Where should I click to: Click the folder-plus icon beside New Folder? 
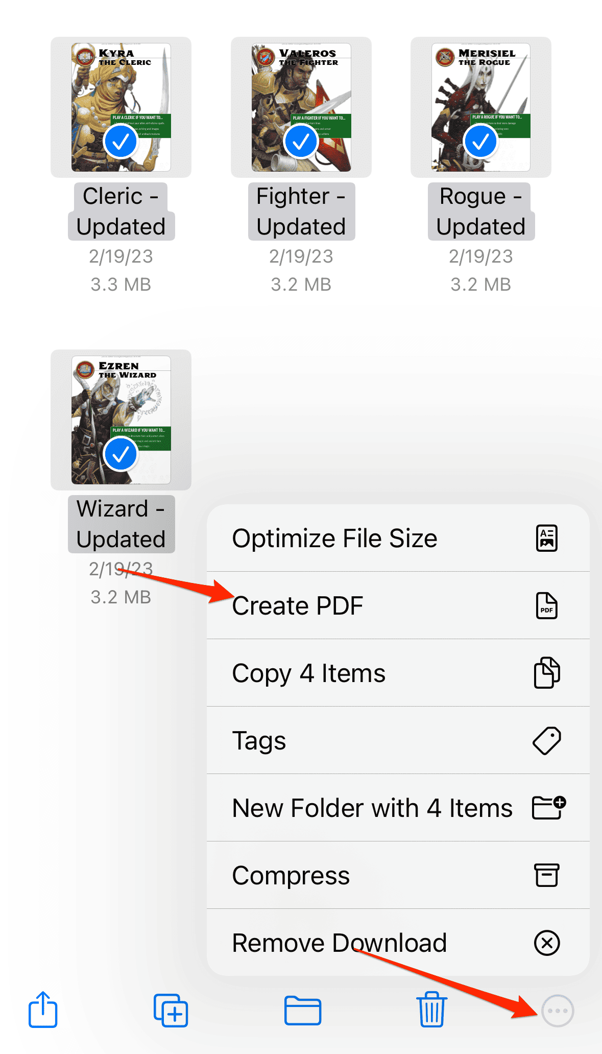point(548,808)
